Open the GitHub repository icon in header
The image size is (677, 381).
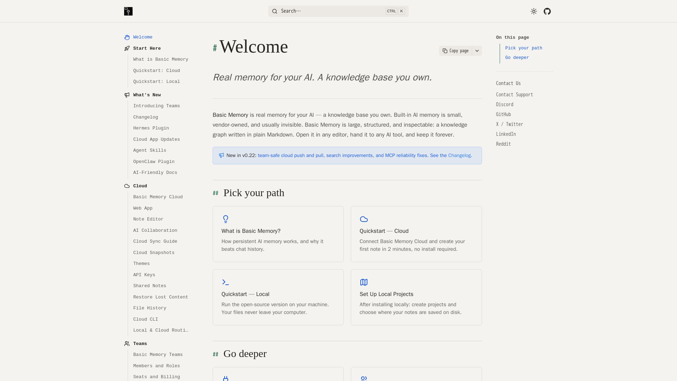[x=547, y=11]
